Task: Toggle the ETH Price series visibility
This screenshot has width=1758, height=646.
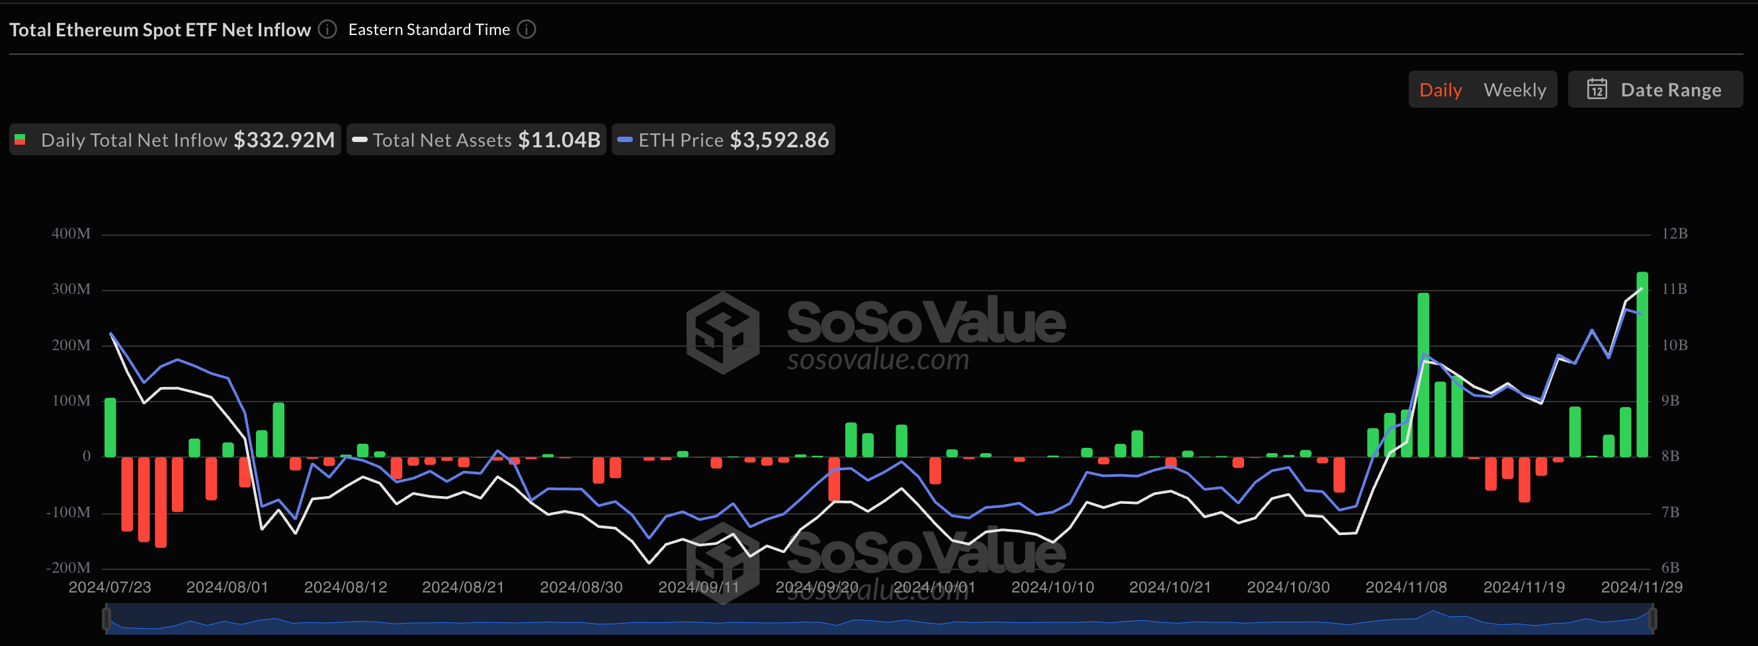Action: [x=724, y=139]
